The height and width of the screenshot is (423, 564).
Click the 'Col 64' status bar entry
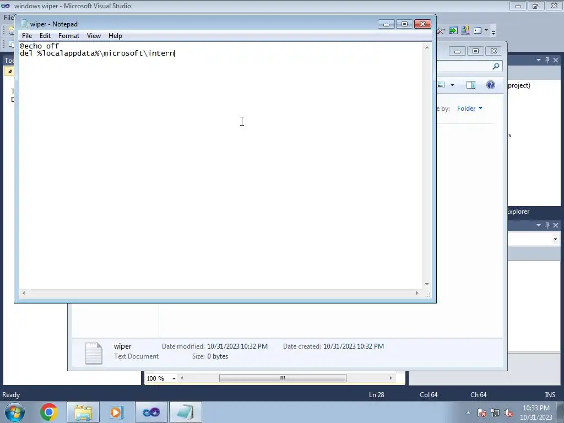(x=429, y=395)
